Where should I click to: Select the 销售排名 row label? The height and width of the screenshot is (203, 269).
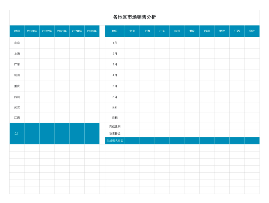click(115, 134)
